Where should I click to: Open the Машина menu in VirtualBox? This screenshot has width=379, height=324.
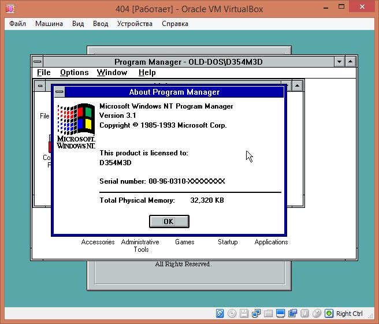pos(49,24)
